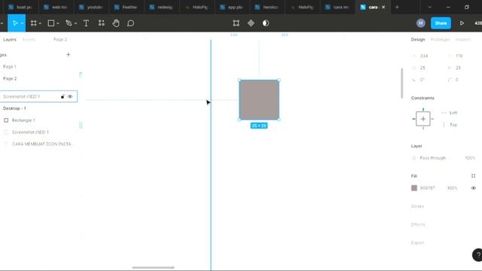Open Move tool options dropdown arrow
The image size is (482, 271).
point(22,23)
